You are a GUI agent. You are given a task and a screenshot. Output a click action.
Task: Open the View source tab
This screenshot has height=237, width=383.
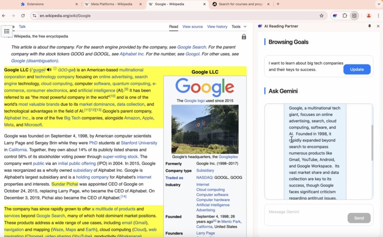pos(192,27)
